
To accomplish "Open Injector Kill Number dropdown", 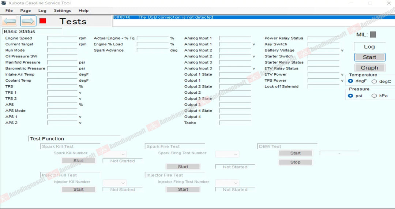I will coord(115,183).
